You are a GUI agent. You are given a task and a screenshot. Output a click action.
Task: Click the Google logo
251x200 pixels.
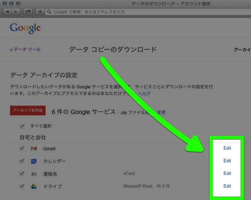click(25, 28)
